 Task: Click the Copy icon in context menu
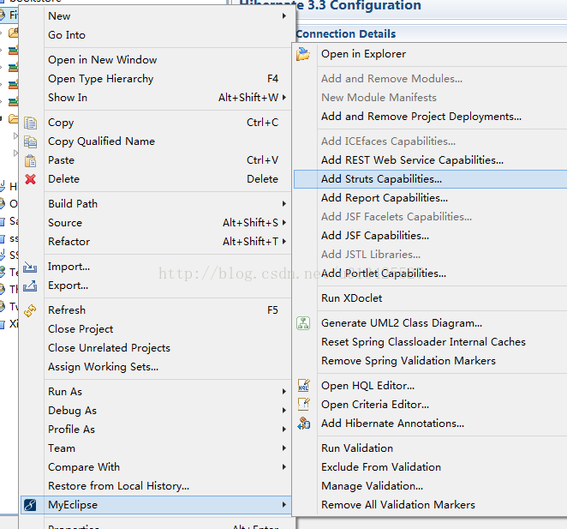[x=31, y=123]
